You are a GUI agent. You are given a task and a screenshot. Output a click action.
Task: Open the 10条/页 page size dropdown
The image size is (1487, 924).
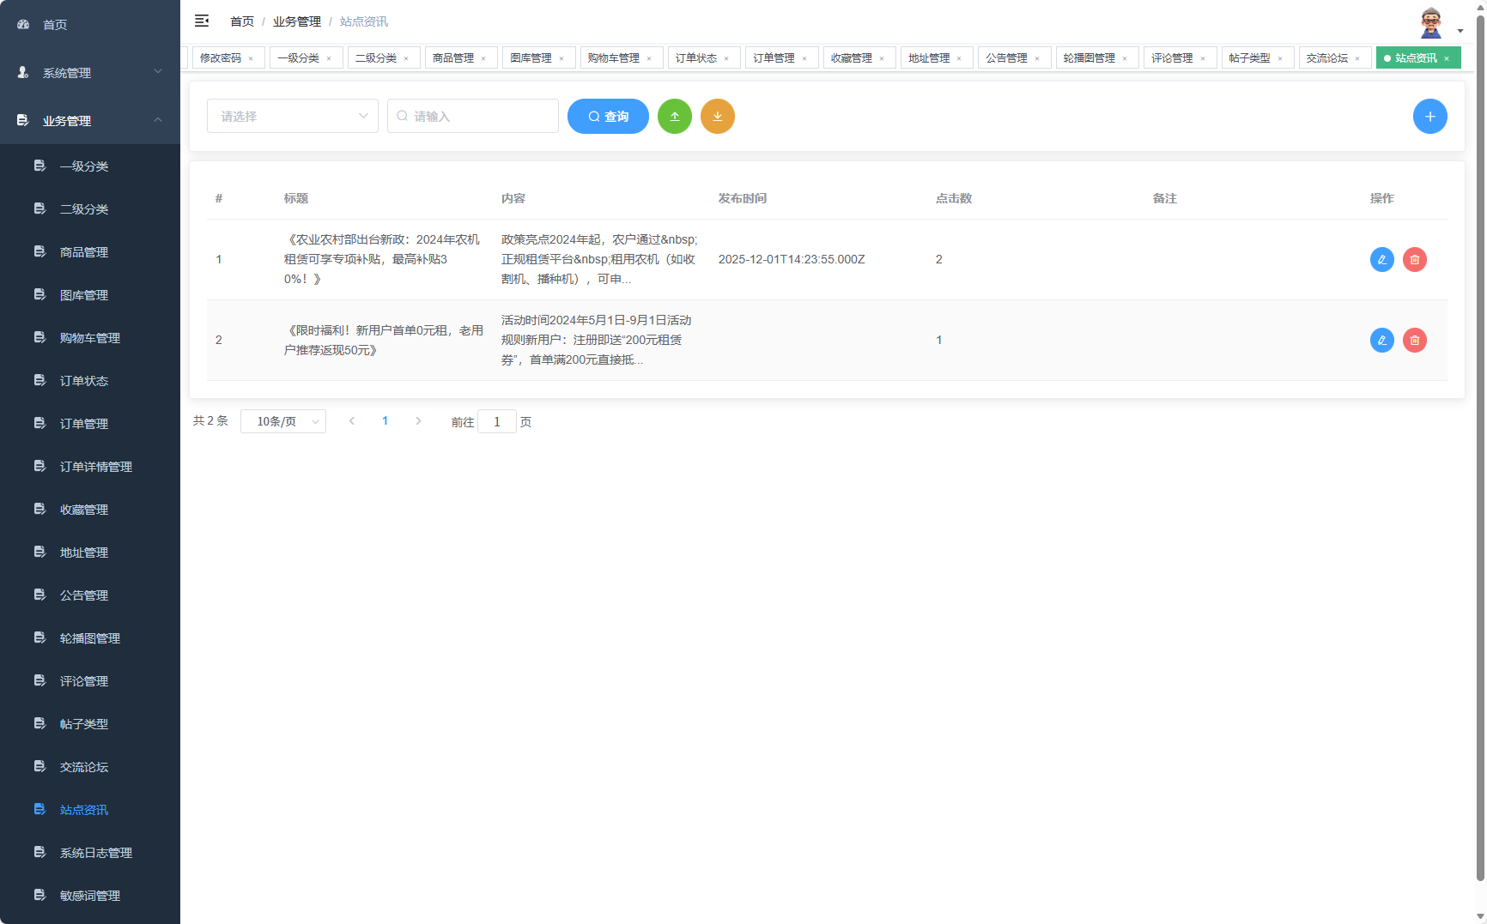click(283, 421)
